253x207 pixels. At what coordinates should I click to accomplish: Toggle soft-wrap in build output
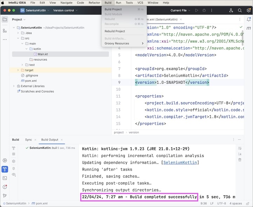click(x=240, y=148)
